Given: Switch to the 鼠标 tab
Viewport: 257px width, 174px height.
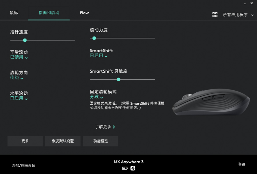Looking at the screenshot, I should tap(14, 13).
